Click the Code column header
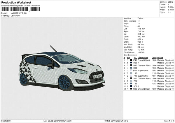The height and width of the screenshot is (123, 175). tap(154, 58)
